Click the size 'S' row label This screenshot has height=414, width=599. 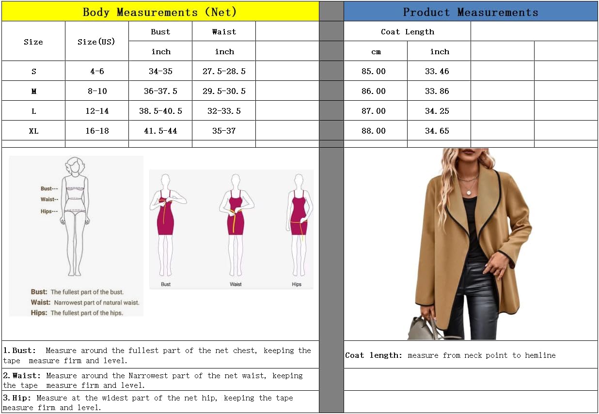coord(33,71)
